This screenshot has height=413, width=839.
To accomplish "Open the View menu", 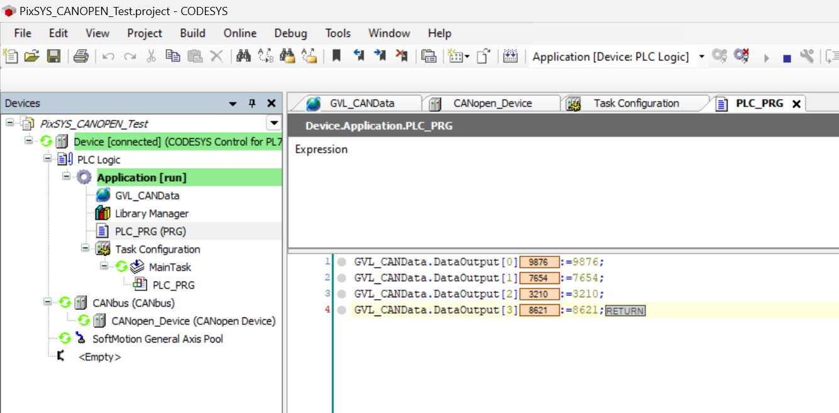I will tap(97, 33).
